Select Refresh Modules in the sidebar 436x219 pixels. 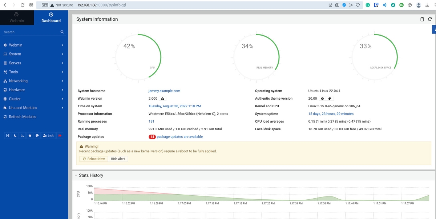pyautogui.click(x=22, y=116)
